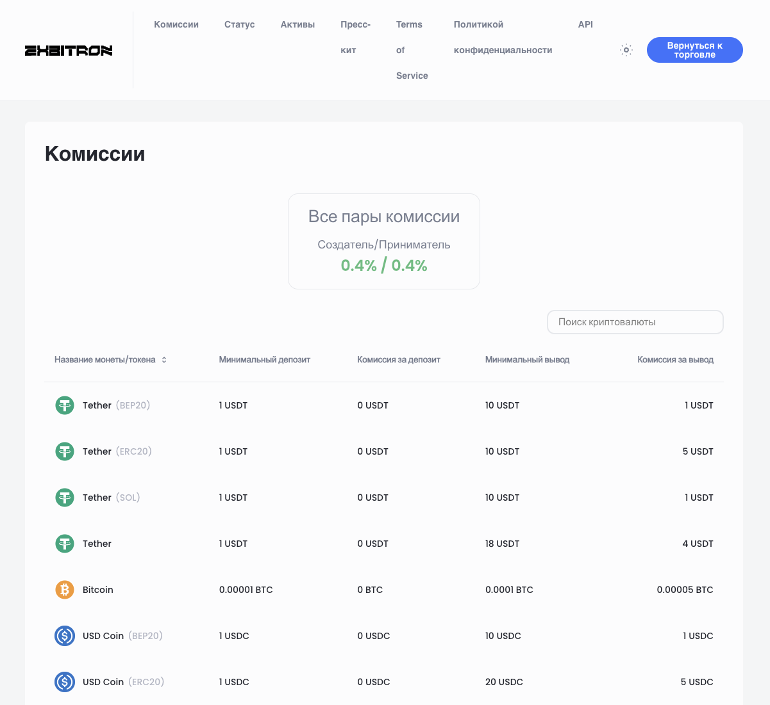Click the USD Coin BEP20 icon
The image size is (770, 705).
click(x=65, y=636)
